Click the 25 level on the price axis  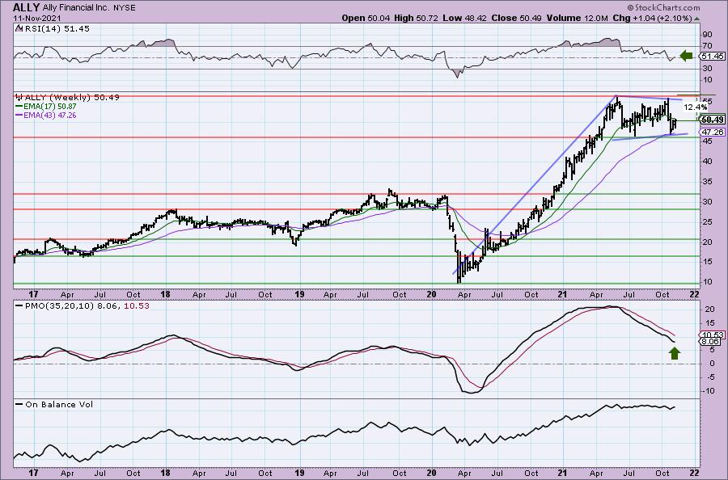707,221
